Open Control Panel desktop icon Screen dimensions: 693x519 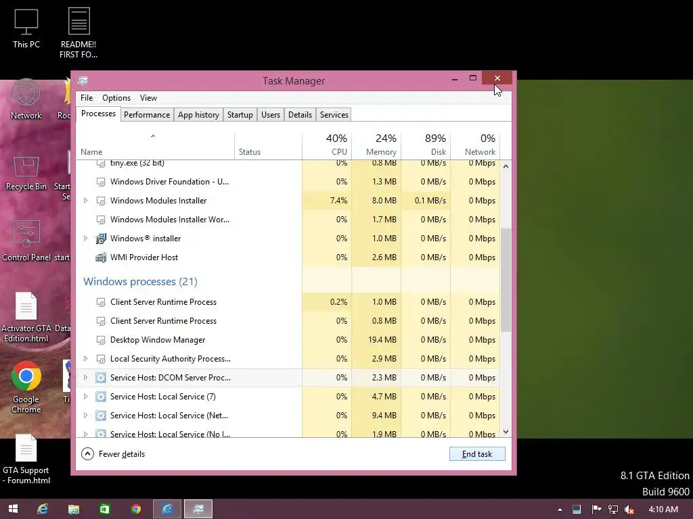26,241
